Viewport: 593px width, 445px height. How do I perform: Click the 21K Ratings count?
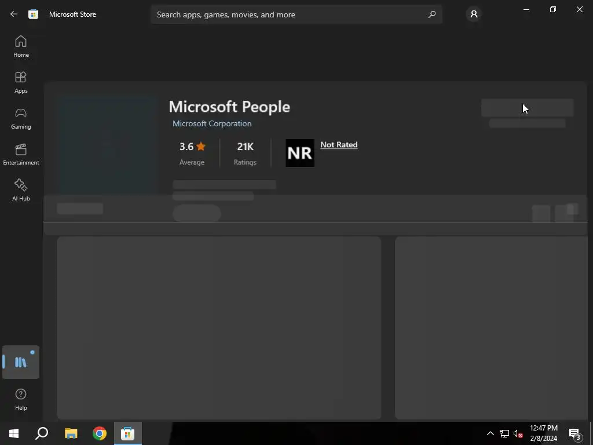245,153
